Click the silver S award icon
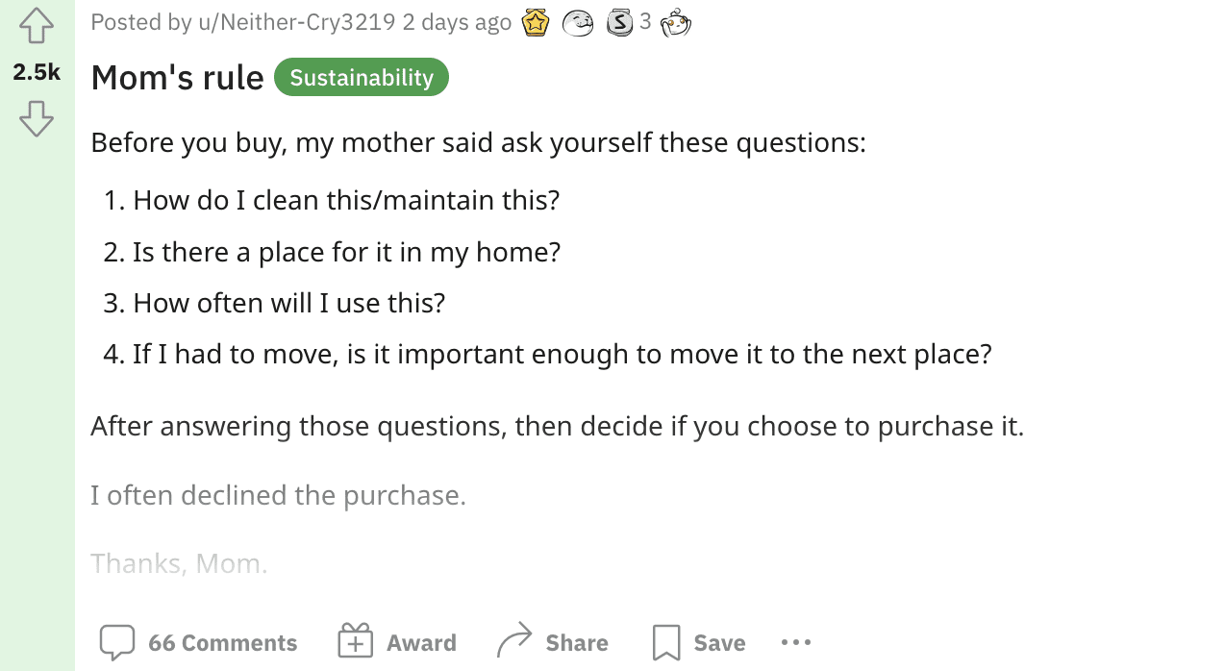The height and width of the screenshot is (671, 1225). point(620,22)
